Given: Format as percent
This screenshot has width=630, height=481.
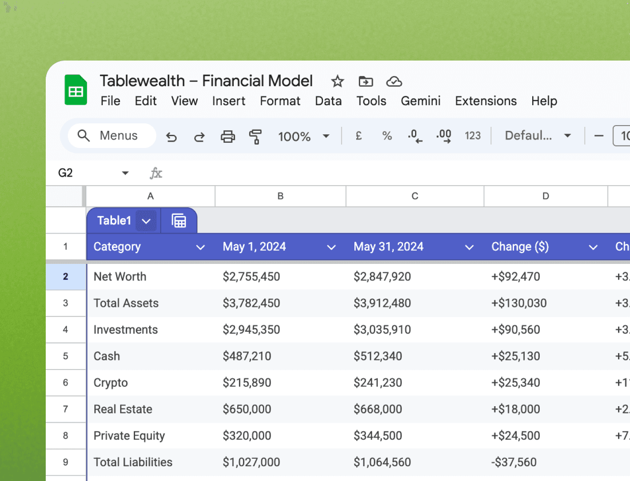Looking at the screenshot, I should pyautogui.click(x=387, y=136).
